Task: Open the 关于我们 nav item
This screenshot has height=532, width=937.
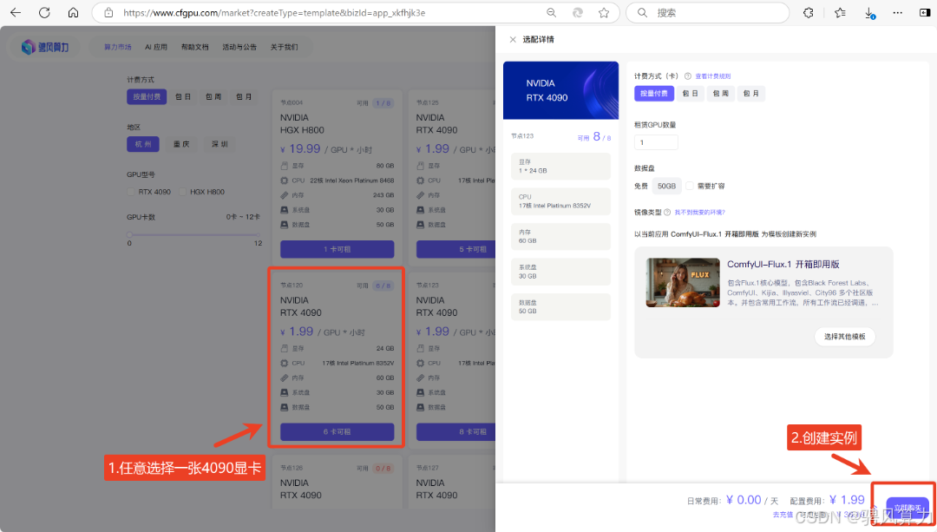Action: coord(284,47)
